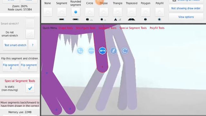Click the Zoom: 260% text
This screenshot has width=206, height=116.
(20, 6)
